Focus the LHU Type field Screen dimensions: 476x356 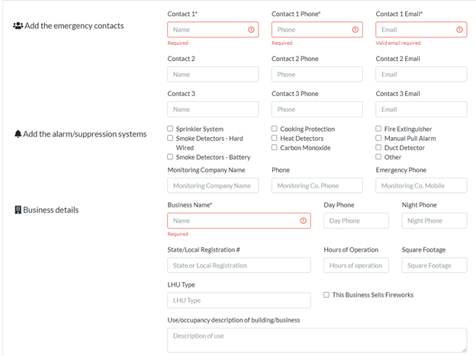(239, 300)
